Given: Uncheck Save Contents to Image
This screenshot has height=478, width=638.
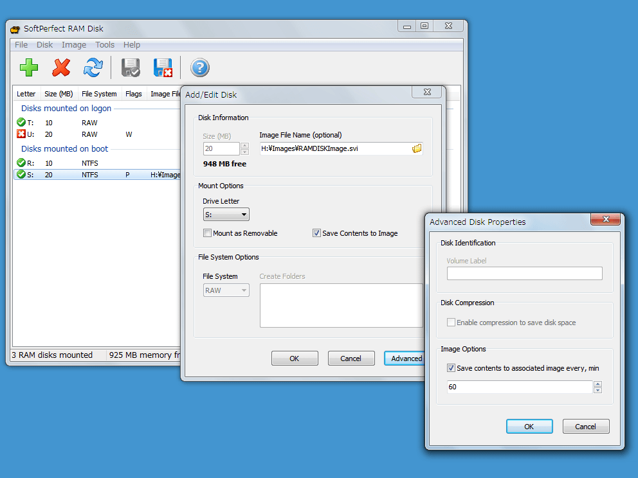Looking at the screenshot, I should pyautogui.click(x=316, y=233).
